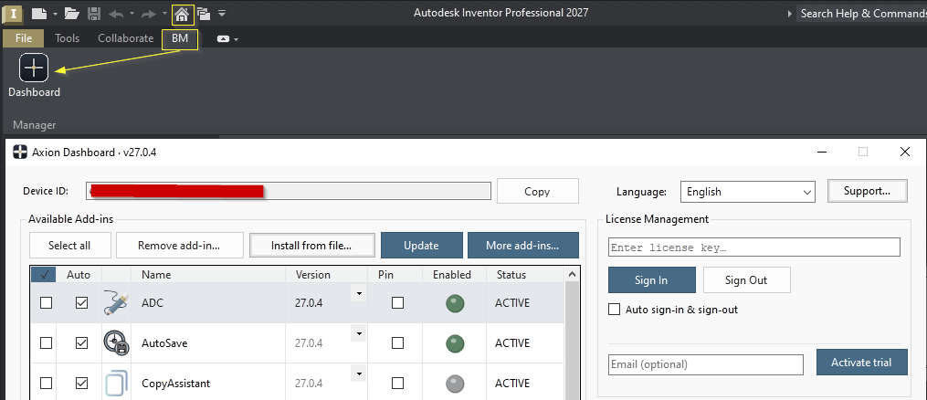Click the Enter license key field
The width and height of the screenshot is (927, 400).
click(753, 247)
